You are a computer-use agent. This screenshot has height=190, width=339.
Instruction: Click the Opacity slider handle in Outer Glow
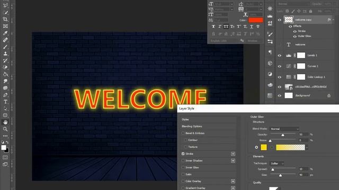[x=282, y=135]
